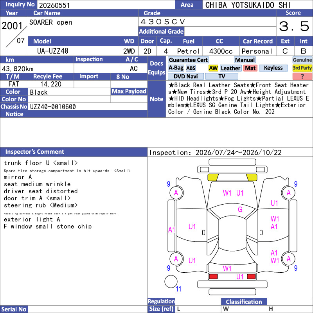Image resolution: width=313 pixels, height=313 pixels.
Task: Click the interior grade B
Action: (x=304, y=51)
